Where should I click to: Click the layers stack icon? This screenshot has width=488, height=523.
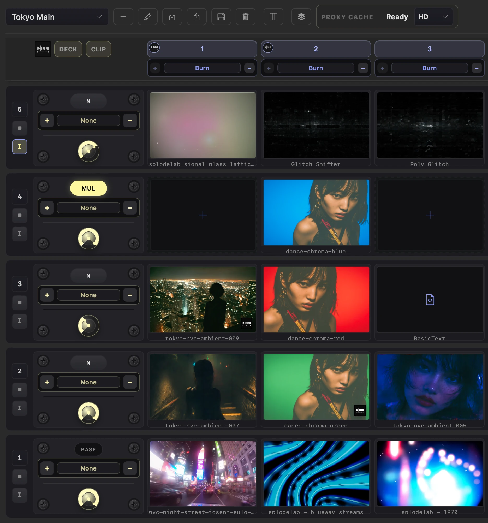tap(301, 17)
